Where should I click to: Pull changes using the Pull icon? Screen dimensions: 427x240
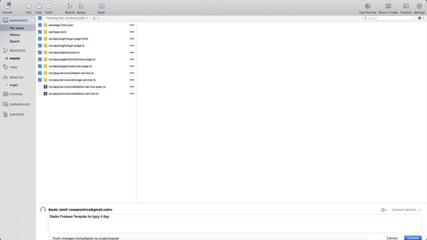[29, 6]
